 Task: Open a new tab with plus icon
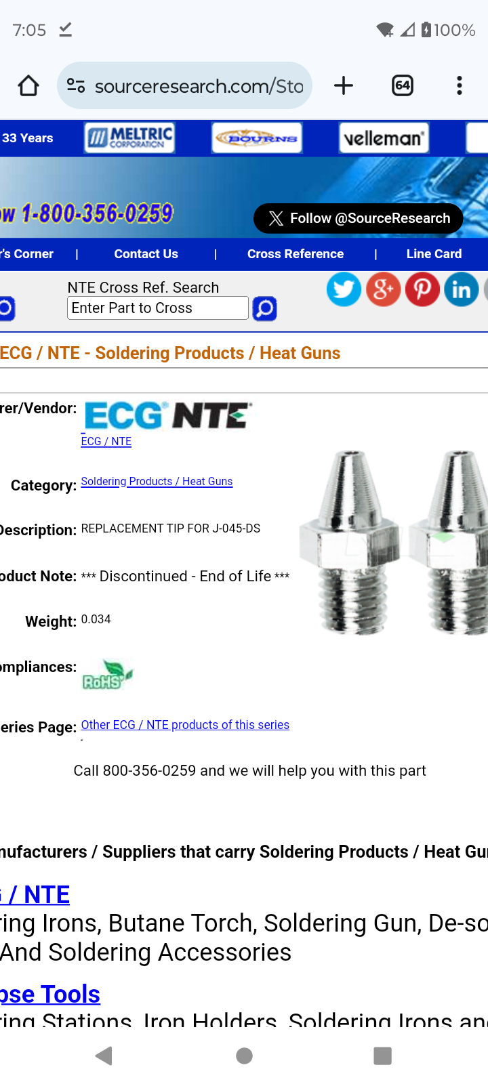(x=344, y=86)
